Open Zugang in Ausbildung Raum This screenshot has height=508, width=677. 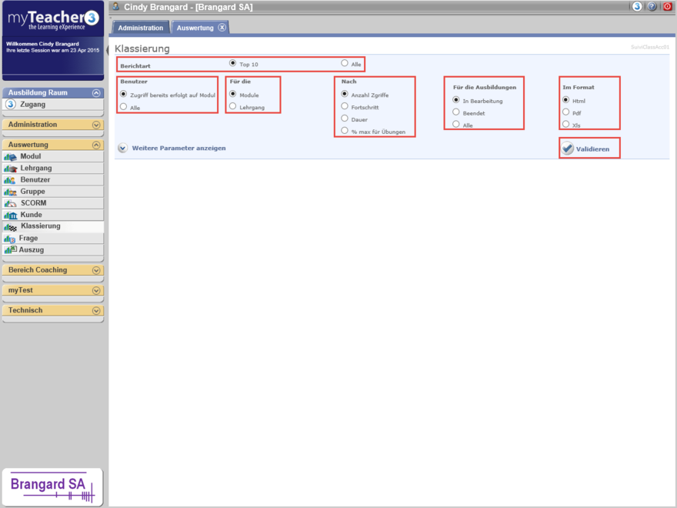pyautogui.click(x=32, y=105)
